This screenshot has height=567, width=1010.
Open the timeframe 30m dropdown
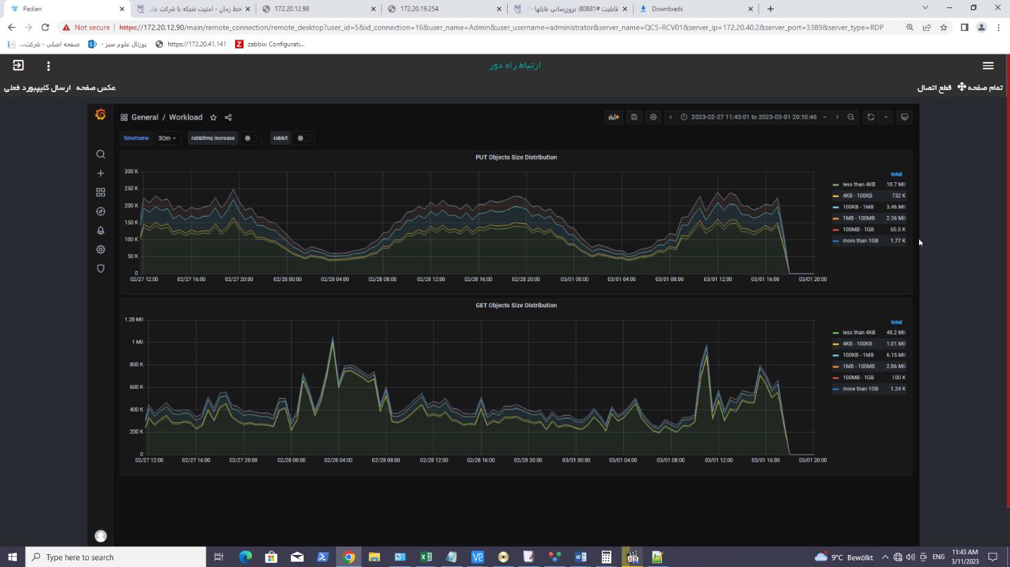(x=167, y=138)
